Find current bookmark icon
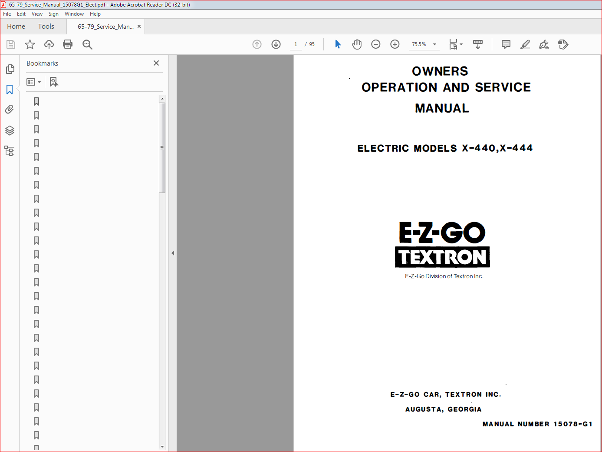This screenshot has width=602, height=452. [54, 82]
